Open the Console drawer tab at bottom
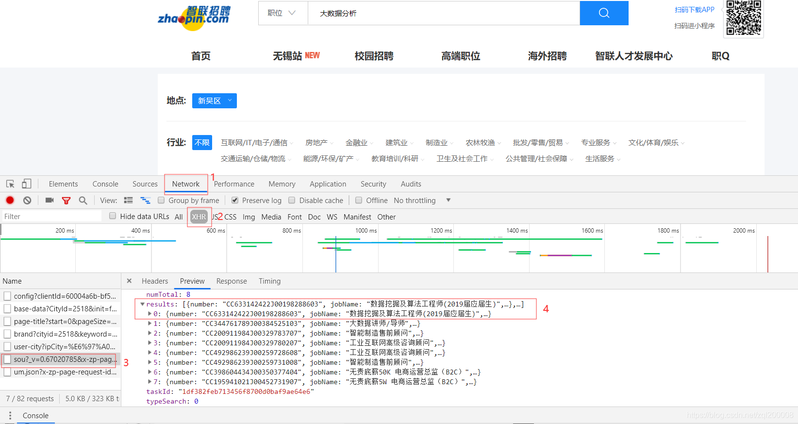The height and width of the screenshot is (424, 798). click(x=35, y=416)
